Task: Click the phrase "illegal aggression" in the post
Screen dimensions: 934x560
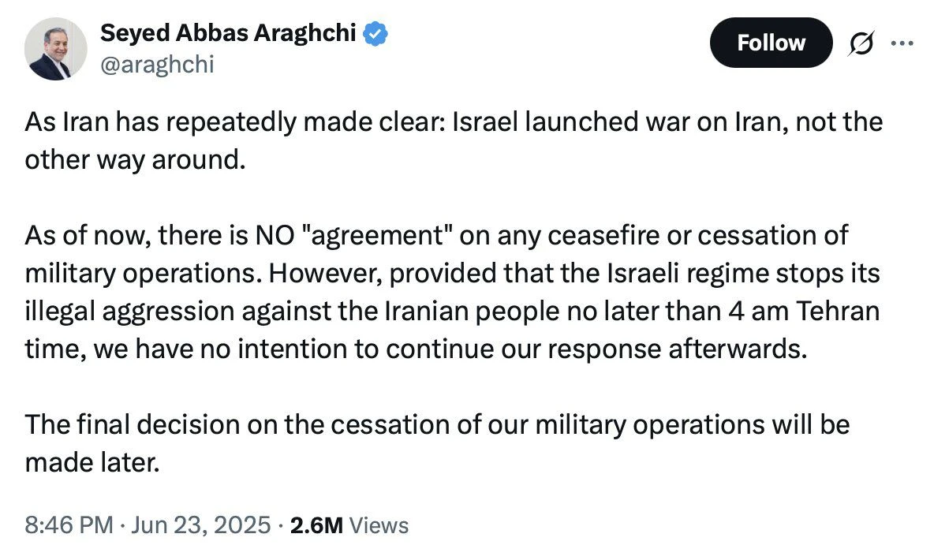Action: (130, 310)
